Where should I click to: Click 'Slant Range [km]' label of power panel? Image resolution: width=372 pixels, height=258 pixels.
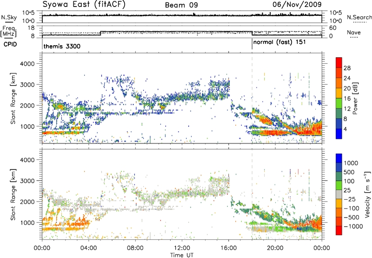point(13,98)
